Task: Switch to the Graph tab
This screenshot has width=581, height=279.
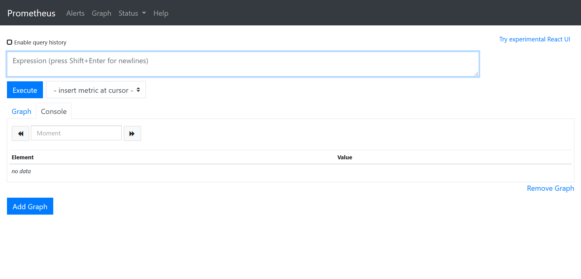Action: pyautogui.click(x=21, y=112)
